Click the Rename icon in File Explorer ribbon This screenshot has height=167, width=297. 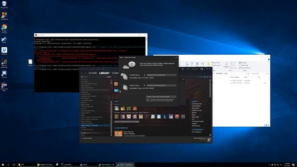tap(202, 64)
